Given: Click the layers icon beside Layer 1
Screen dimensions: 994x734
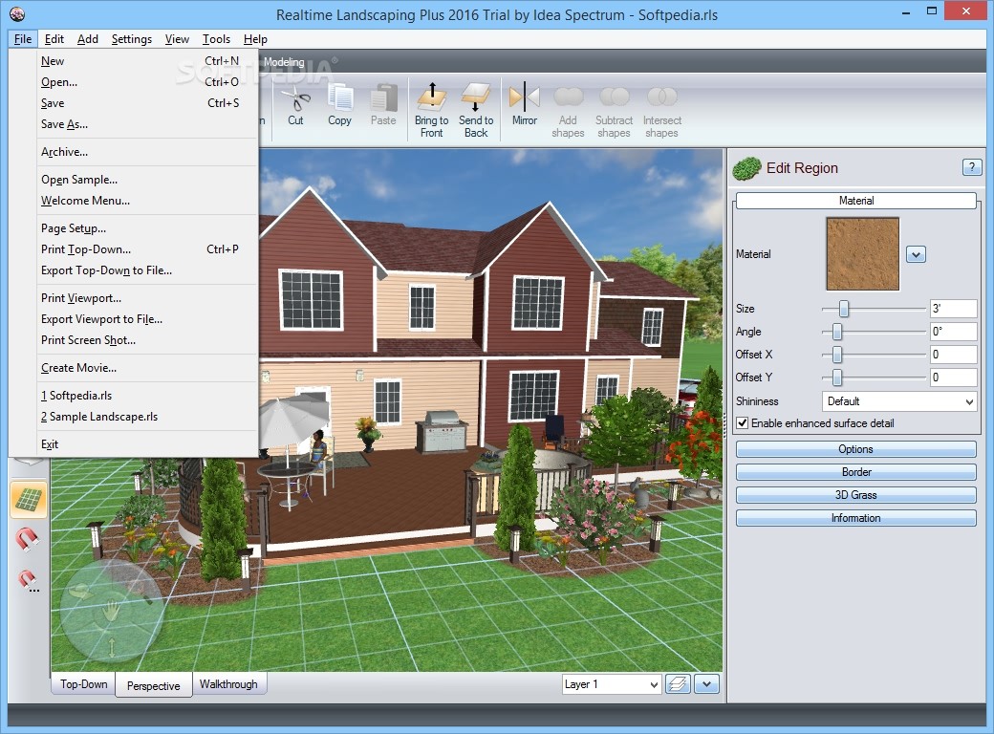Looking at the screenshot, I should point(678,684).
